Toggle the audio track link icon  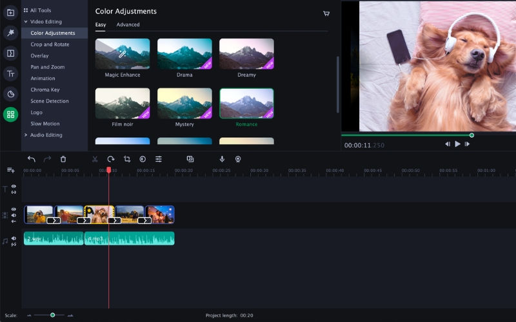point(14,245)
